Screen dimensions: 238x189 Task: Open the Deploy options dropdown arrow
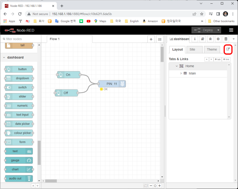(218, 30)
